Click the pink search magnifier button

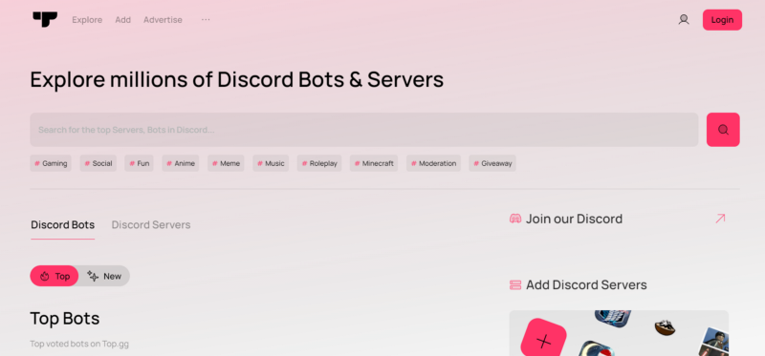[x=723, y=130]
